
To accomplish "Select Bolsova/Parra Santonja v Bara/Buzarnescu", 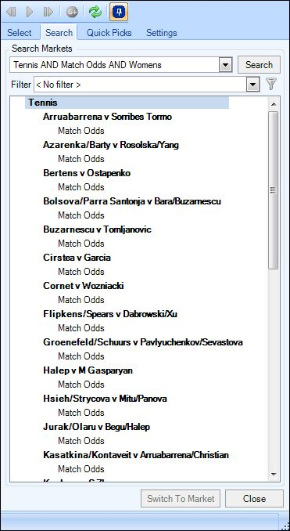I will (x=132, y=201).
